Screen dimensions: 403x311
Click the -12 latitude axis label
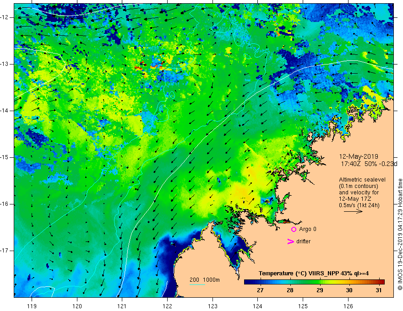click(x=5, y=17)
